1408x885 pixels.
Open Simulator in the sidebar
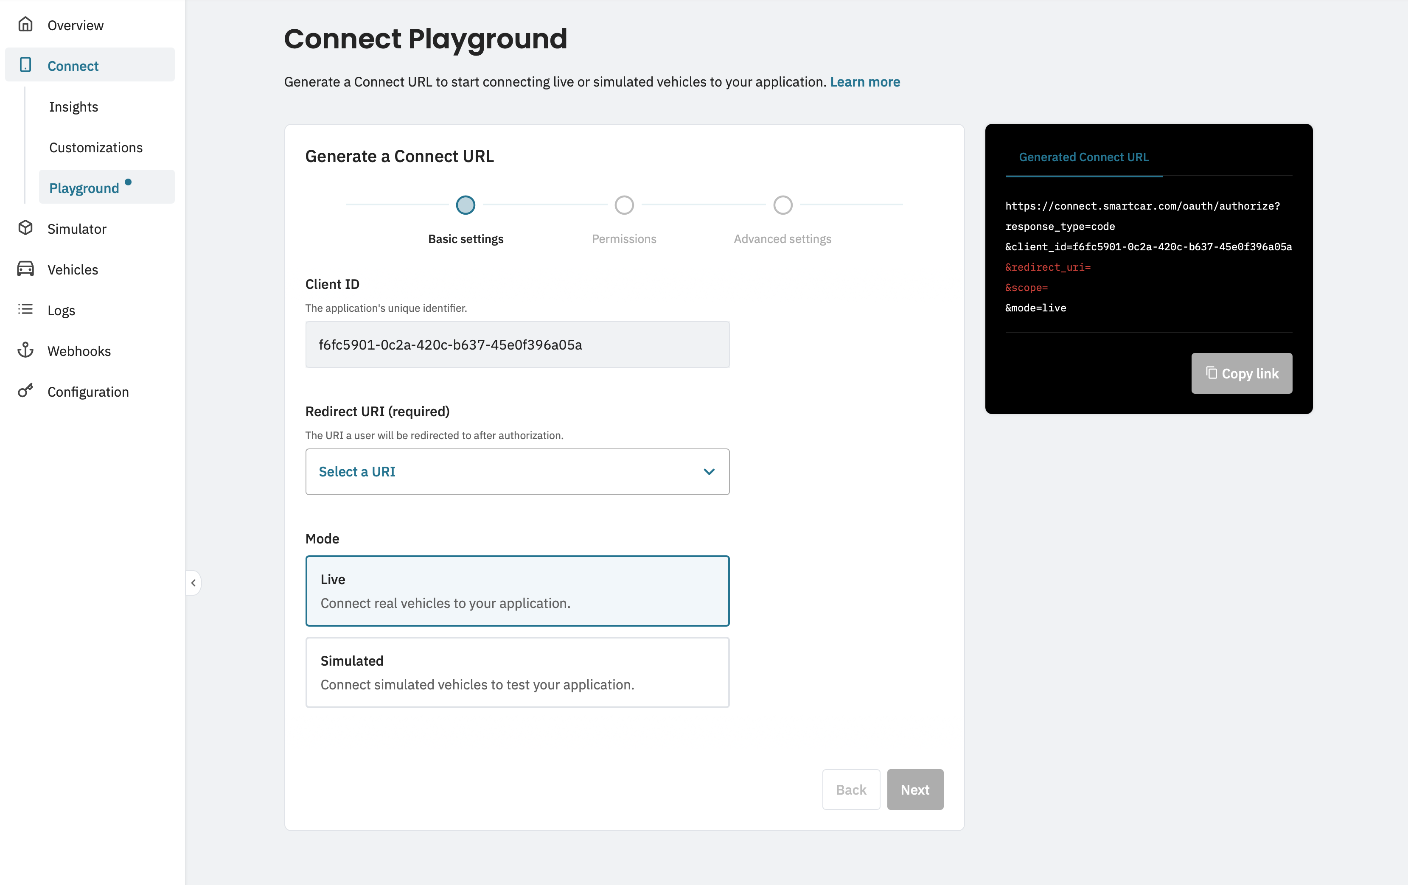pyautogui.click(x=90, y=228)
